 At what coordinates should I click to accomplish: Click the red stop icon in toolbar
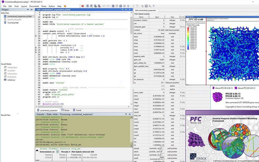[x=83, y=6]
